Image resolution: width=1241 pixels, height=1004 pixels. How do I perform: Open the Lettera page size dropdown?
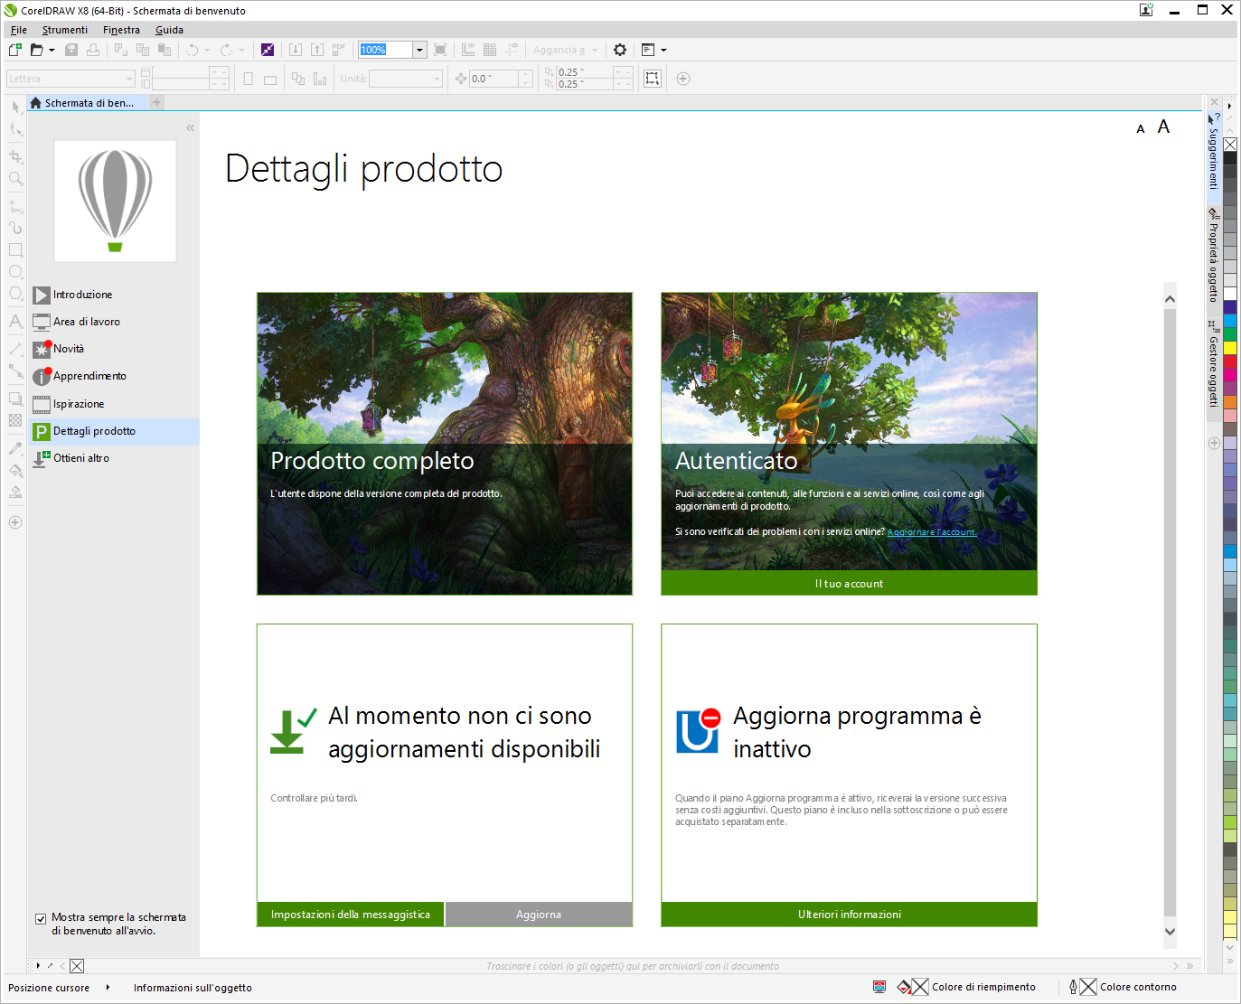[x=71, y=79]
